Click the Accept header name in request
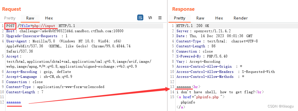Screen dimensions: 298x111 (12, 56)
